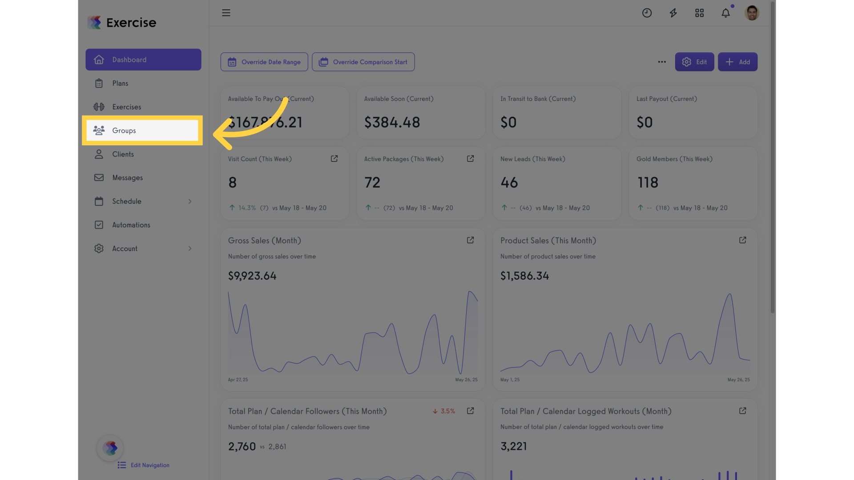This screenshot has width=854, height=480.
Task: Open Calendar Followers external link icon
Action: click(x=470, y=411)
